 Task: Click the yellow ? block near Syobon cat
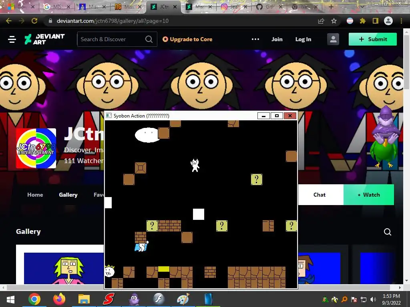(257, 179)
